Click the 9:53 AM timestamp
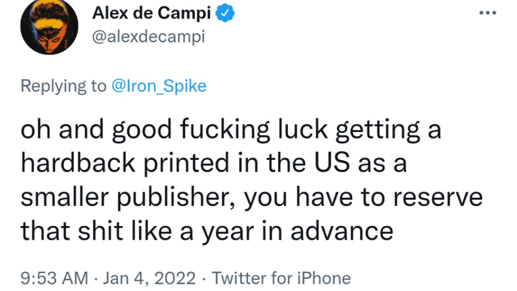Screen dimensions: 517x291 pos(54,278)
